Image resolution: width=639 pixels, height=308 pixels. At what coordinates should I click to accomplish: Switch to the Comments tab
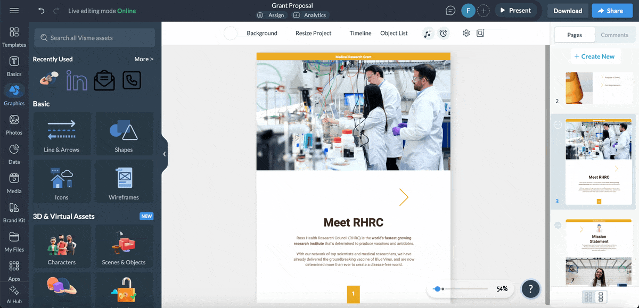tap(615, 35)
